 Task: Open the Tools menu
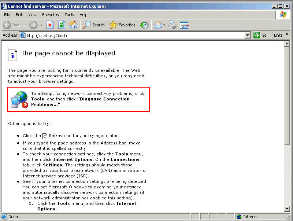[69, 15]
